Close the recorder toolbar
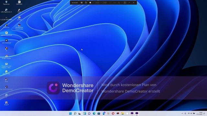Image resolution: width=207 pixels, height=116 pixels. tap(134, 3)
